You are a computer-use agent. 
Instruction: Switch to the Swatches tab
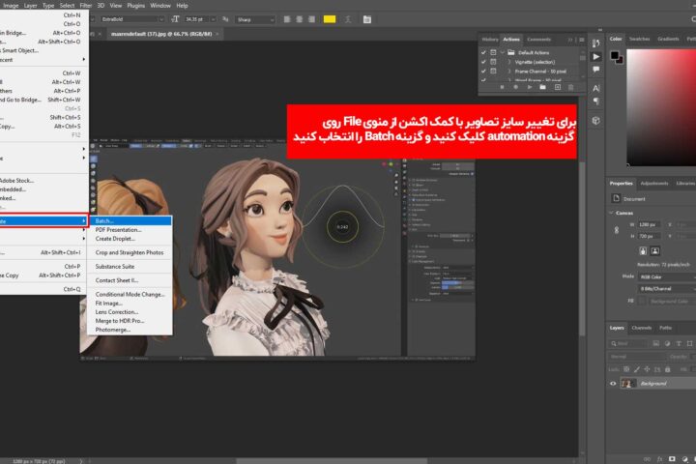tap(639, 39)
